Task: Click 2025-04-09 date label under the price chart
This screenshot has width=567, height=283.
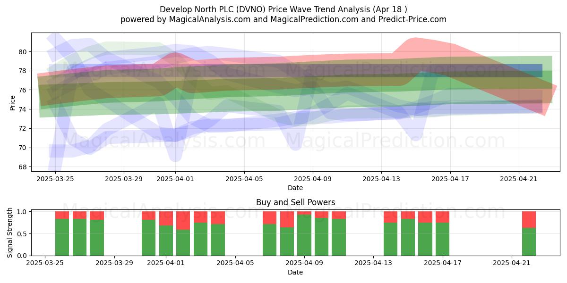Action: 313,179
